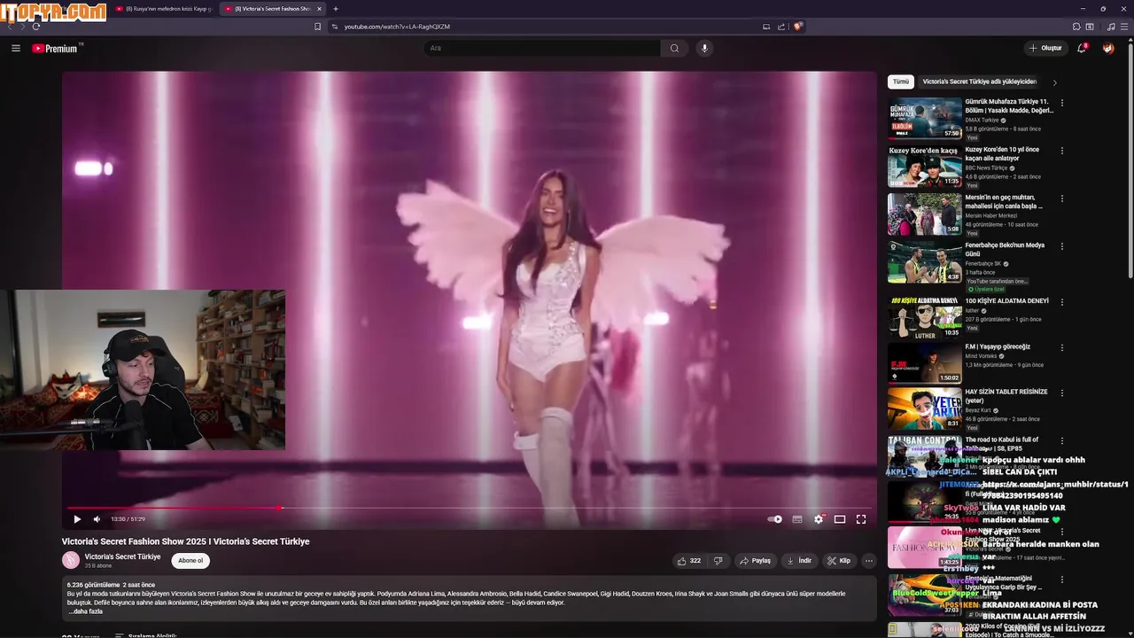Open the account avatar menu
This screenshot has height=638, width=1134.
coord(1107,49)
